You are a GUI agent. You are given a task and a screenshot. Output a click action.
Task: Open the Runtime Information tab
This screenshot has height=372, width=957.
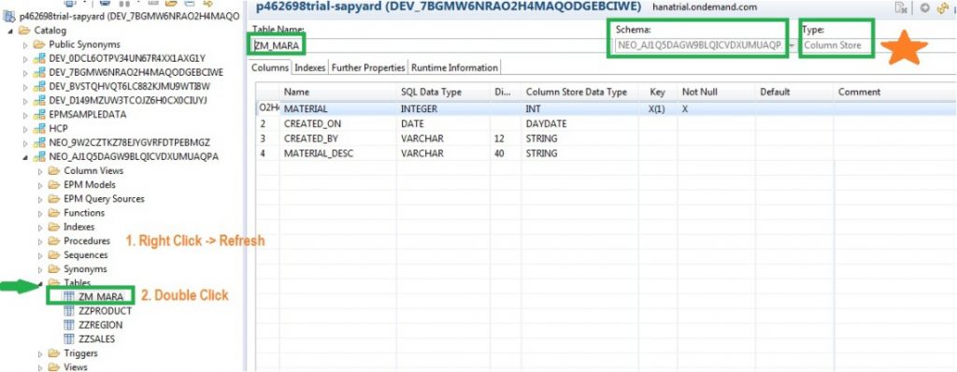(x=454, y=68)
